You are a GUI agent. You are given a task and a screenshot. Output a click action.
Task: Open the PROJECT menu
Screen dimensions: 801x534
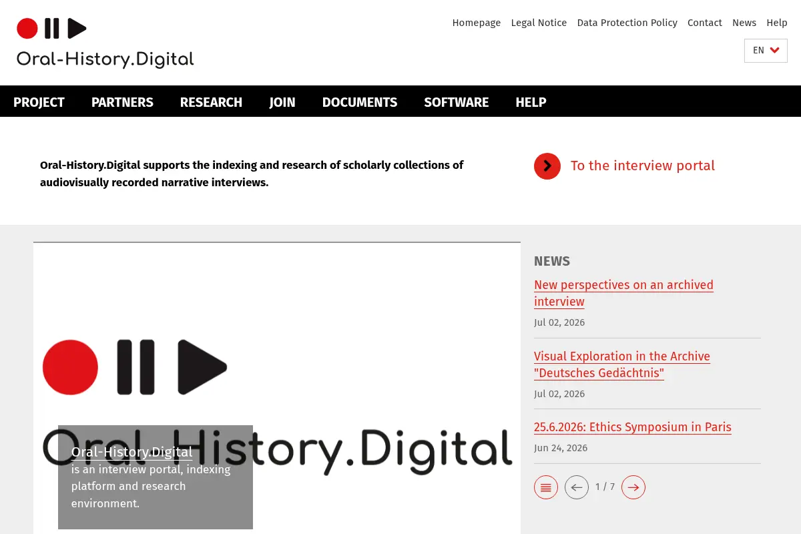tap(39, 102)
